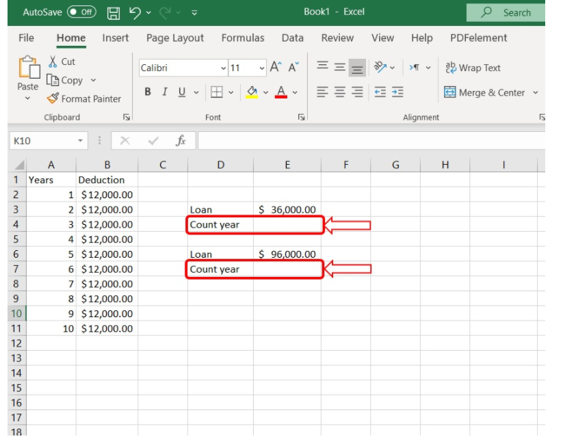Viewport: 563px width, 445px height.
Task: Expand the Copy options arrow
Action: coord(93,80)
